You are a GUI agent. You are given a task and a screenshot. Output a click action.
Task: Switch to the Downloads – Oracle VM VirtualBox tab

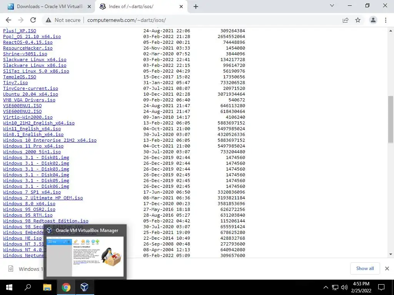pyautogui.click(x=50, y=7)
